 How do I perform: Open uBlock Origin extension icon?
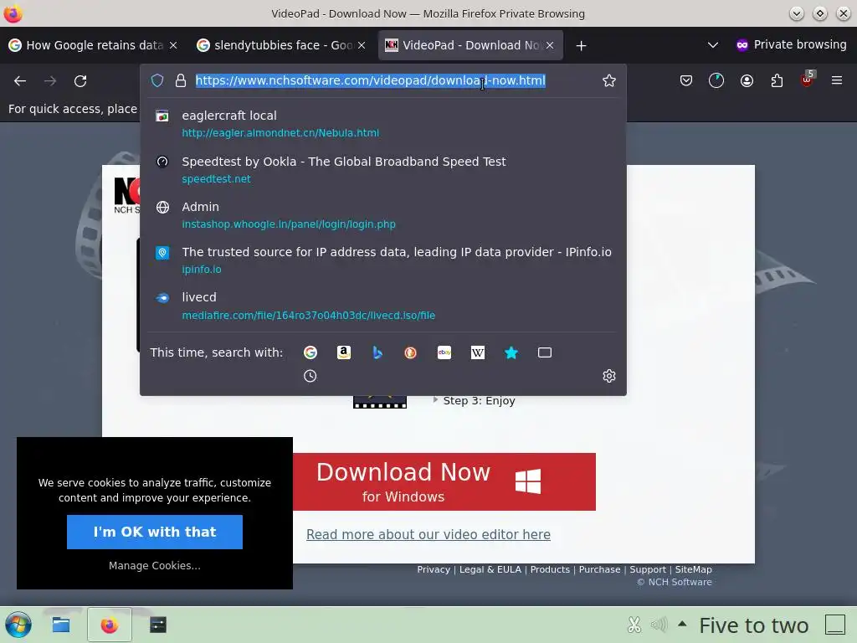tap(808, 80)
